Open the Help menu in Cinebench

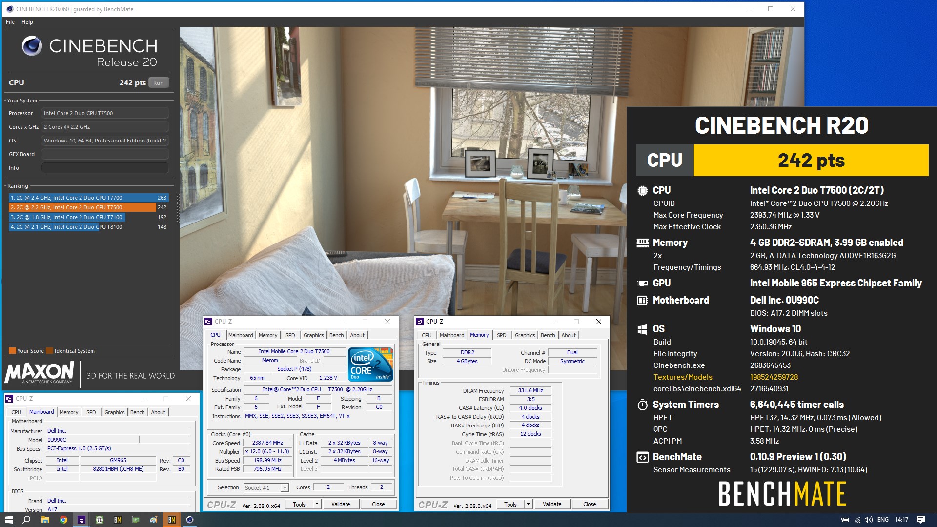click(27, 22)
